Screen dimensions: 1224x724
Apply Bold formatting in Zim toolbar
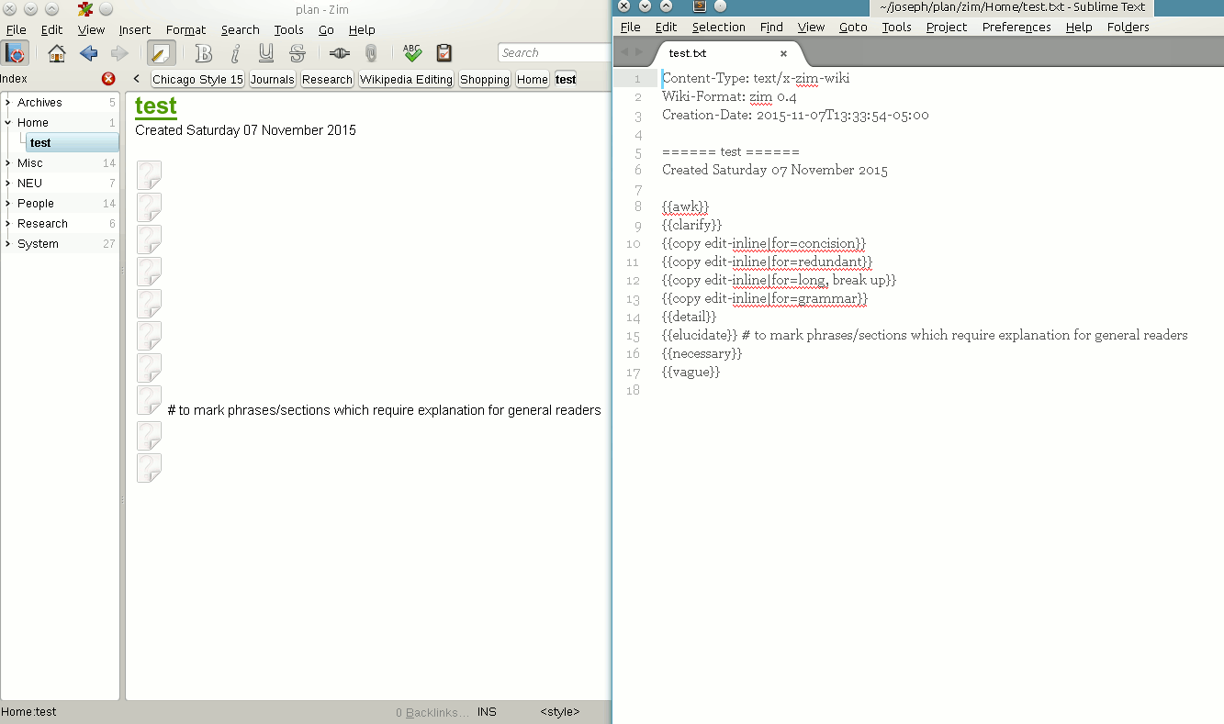tap(204, 53)
